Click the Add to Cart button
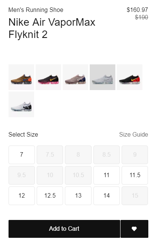This screenshot has width=155, height=246. 64,229
